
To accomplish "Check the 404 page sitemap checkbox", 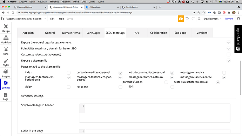I will 172,87.
